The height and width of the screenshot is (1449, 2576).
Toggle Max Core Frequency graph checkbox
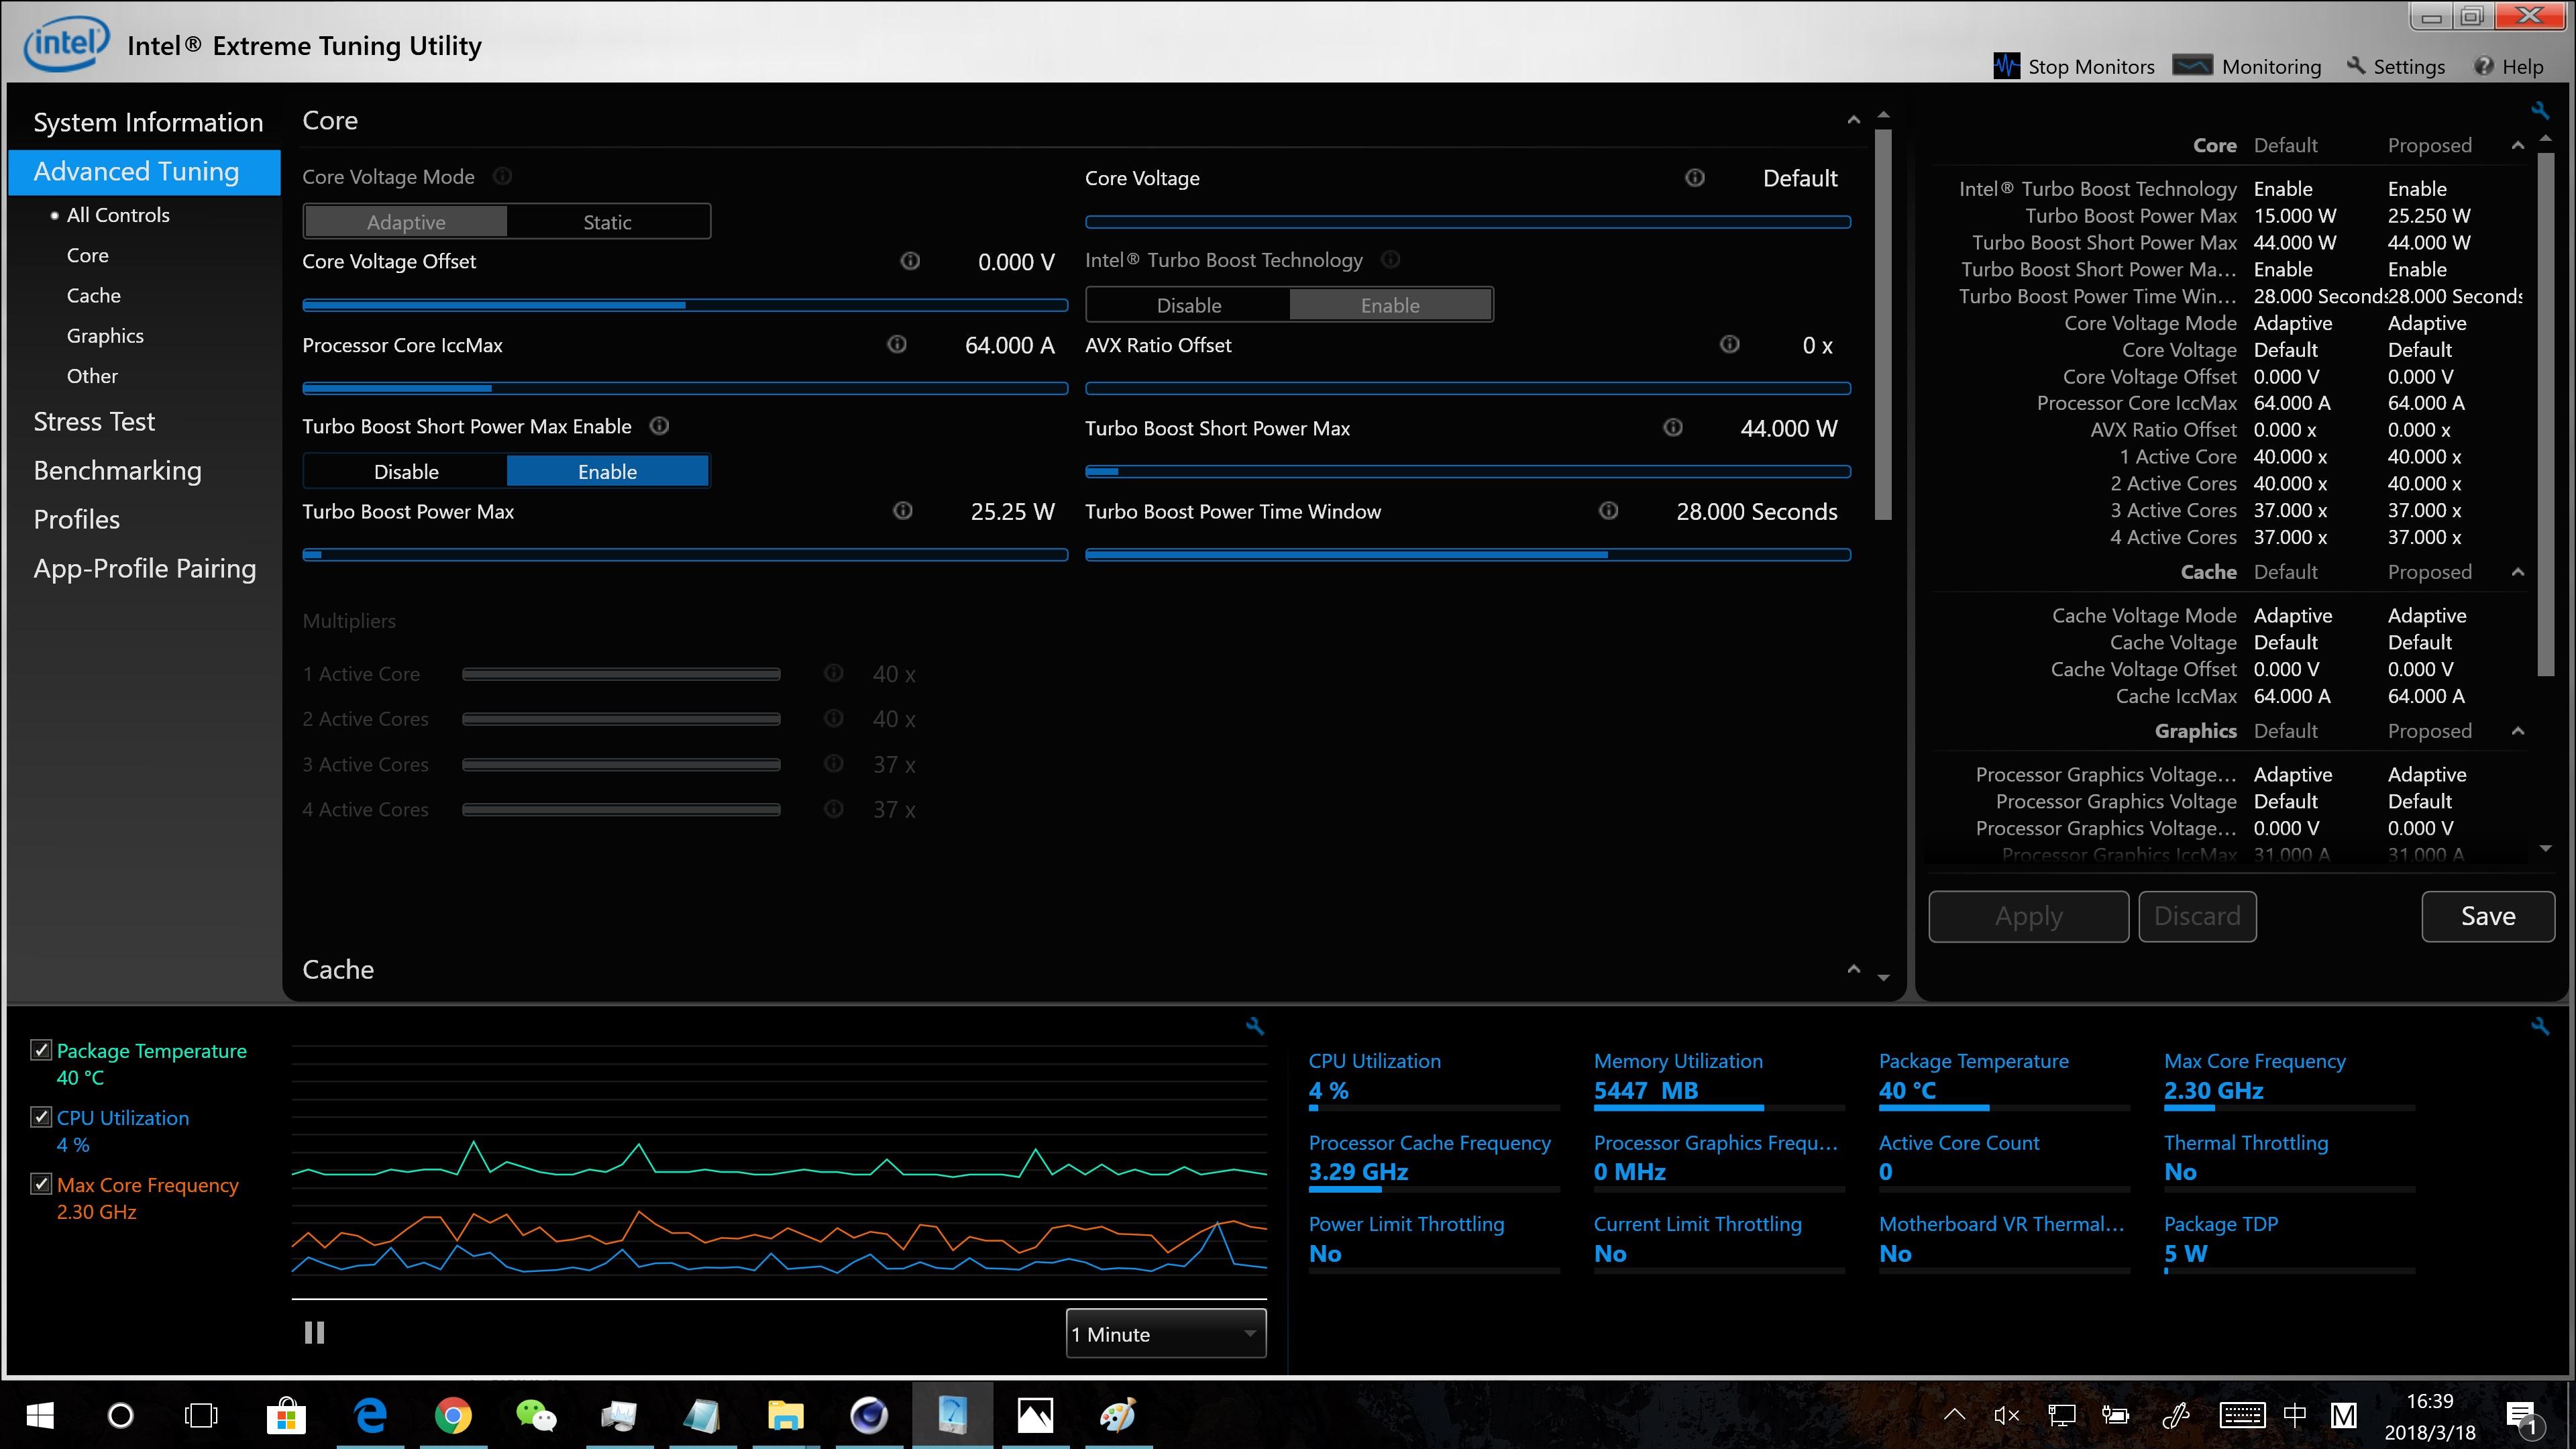click(x=41, y=1184)
